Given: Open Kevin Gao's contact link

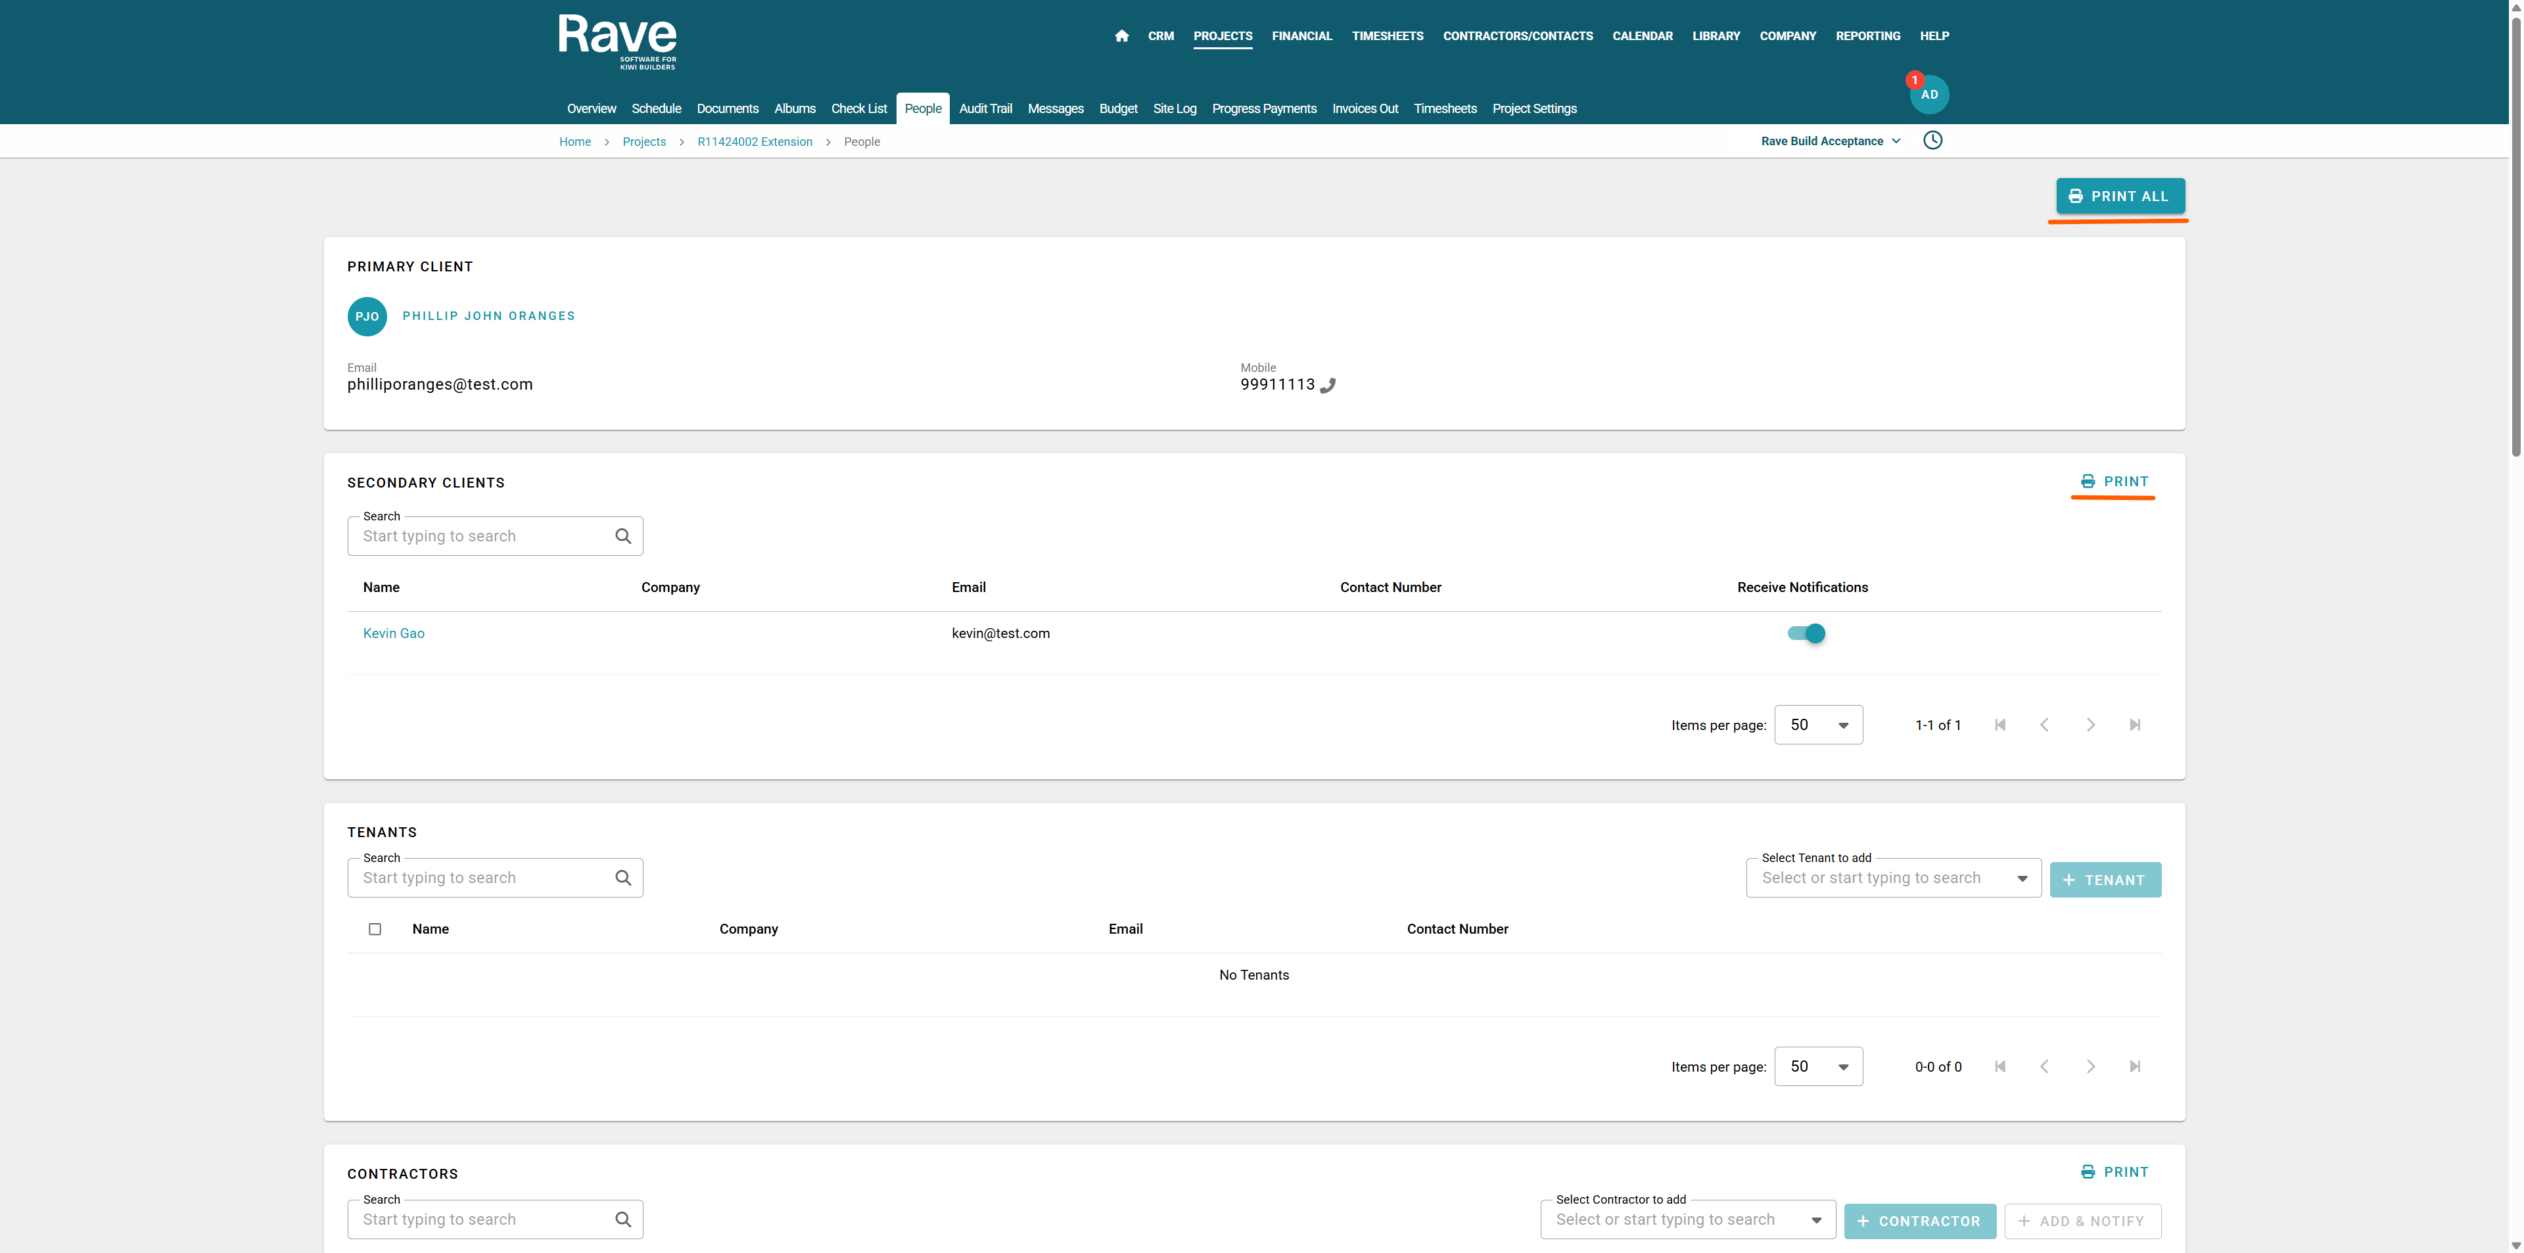Looking at the screenshot, I should click(x=393, y=634).
